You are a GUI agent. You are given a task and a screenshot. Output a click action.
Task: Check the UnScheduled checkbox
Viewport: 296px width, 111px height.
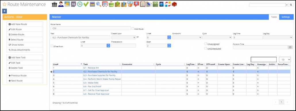tap(205, 48)
